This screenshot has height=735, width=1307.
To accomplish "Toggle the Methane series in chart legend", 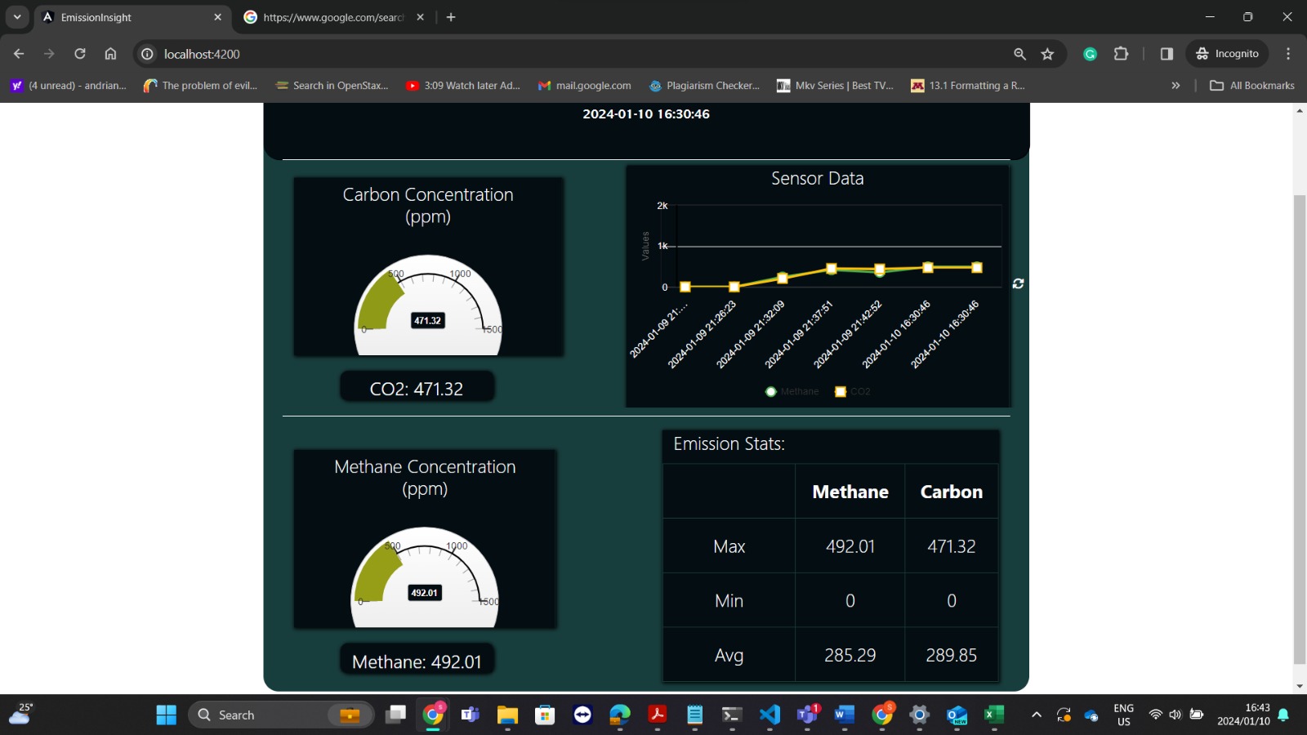I will click(x=792, y=391).
